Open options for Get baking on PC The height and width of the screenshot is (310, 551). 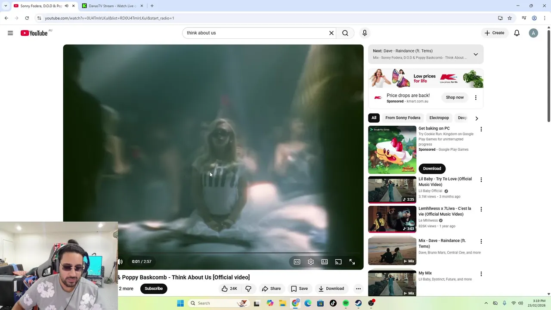481,129
